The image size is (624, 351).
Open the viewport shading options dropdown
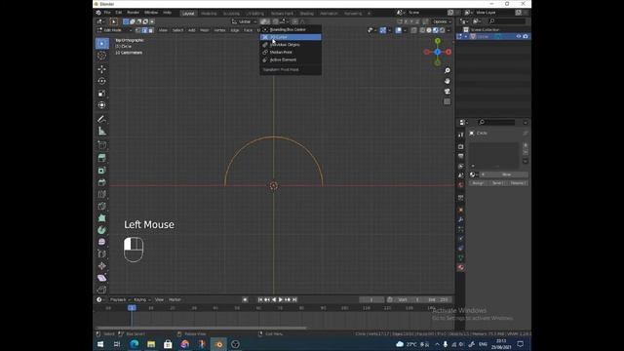448,30
